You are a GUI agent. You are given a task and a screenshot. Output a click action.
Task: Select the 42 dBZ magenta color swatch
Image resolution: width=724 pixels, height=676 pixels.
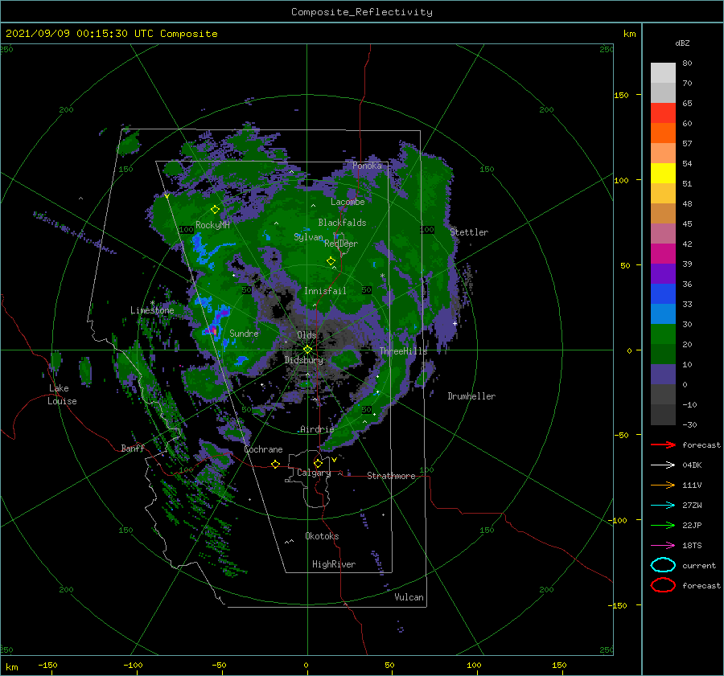663,253
